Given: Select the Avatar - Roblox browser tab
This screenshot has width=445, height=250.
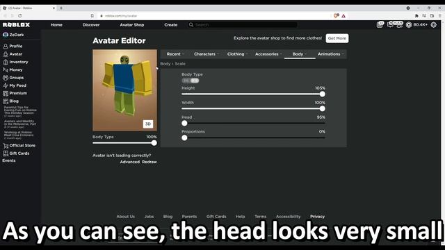Looking at the screenshot, I should click(29, 8).
